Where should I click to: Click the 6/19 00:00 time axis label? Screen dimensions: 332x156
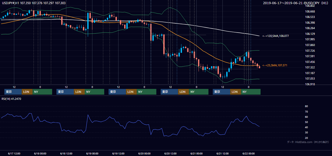[x=92, y=153]
